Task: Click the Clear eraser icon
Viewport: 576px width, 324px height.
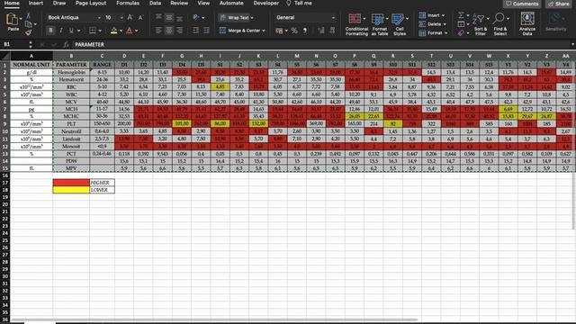Action: point(461,33)
